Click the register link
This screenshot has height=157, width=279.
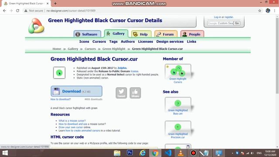(229, 17)
